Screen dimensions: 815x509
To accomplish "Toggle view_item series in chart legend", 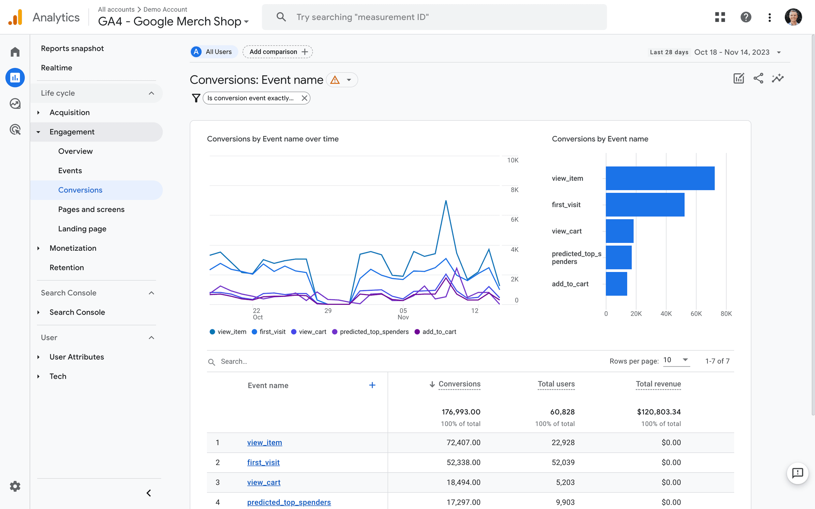I will (228, 332).
